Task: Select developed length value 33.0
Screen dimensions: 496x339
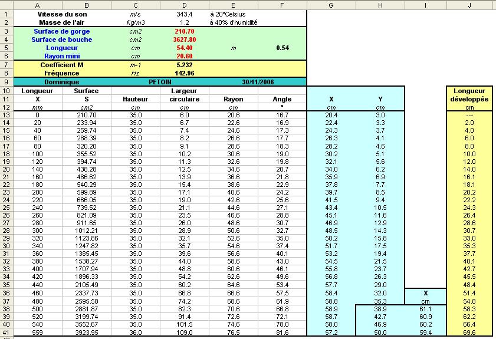Action: (469, 238)
